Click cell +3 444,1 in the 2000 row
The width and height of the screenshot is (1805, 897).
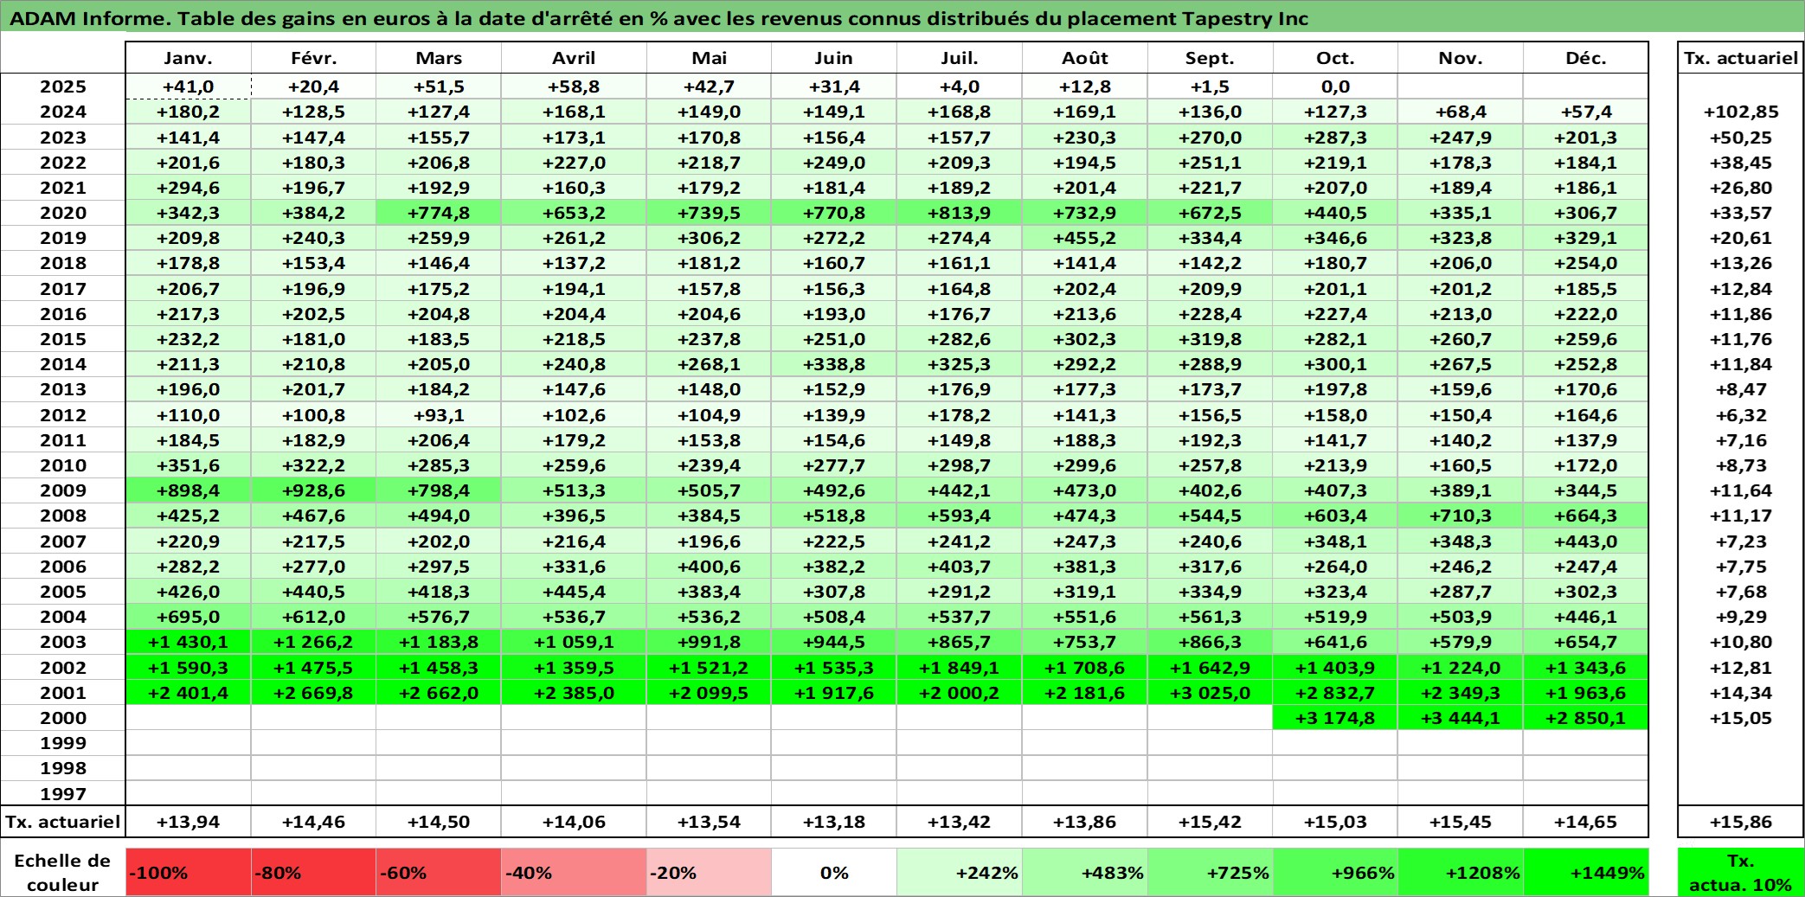click(x=1461, y=718)
